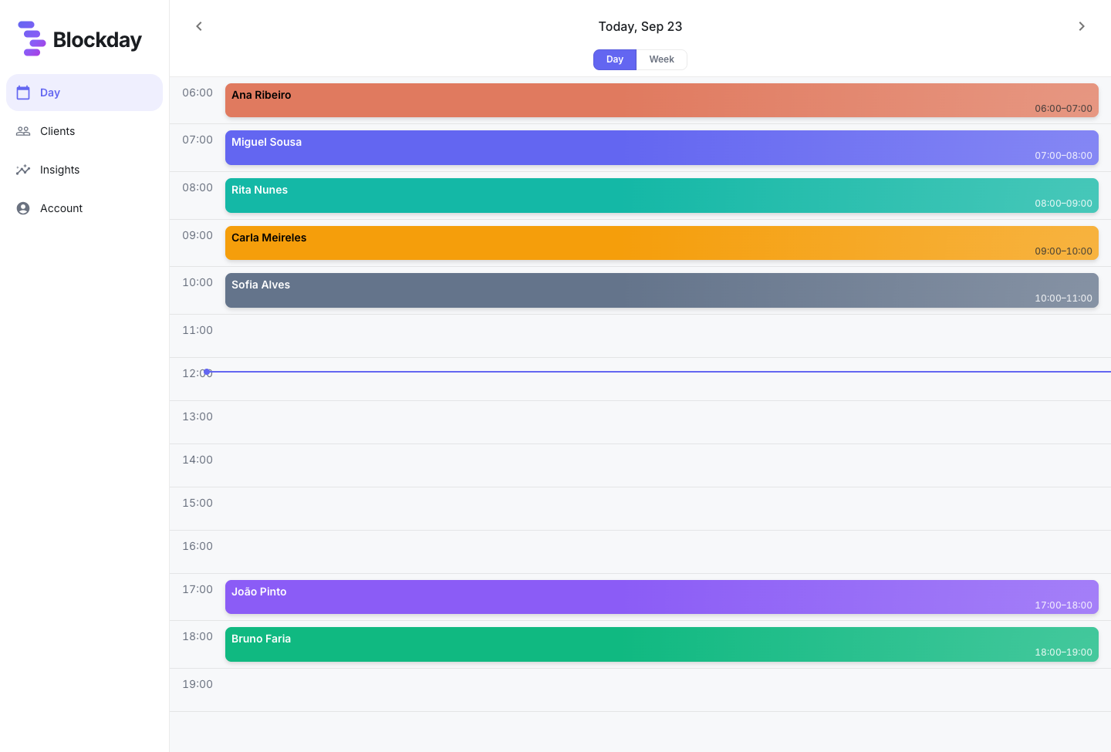The height and width of the screenshot is (752, 1111).
Task: Open Bruno Faria's 18:00 appointment
Action: point(662,644)
